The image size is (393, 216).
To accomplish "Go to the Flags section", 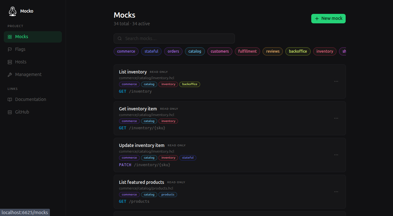I will [x=33, y=50].
